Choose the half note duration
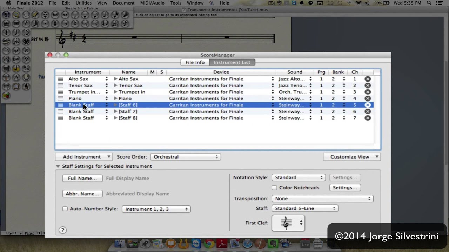Image resolution: width=449 pixels, height=252 pixels. [x=75, y=14]
